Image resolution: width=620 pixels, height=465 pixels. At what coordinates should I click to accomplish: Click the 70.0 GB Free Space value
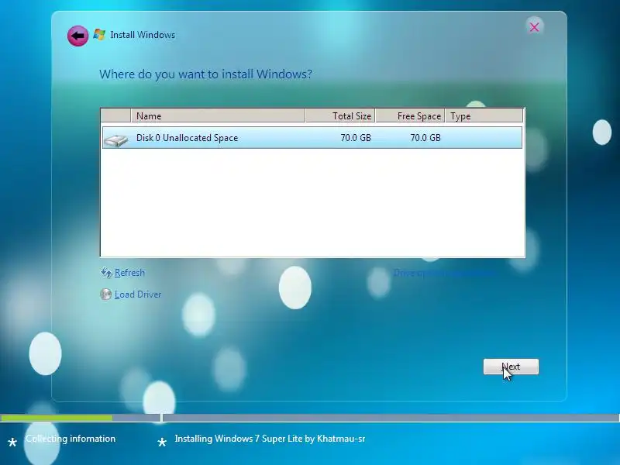click(x=425, y=138)
